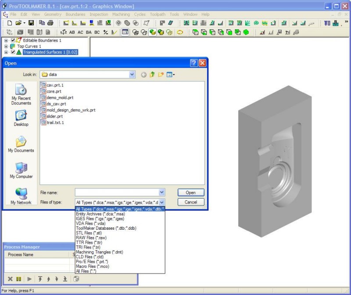Expand the Triangulated Surfaces 1 node
The image size is (351, 295).
click(6, 52)
